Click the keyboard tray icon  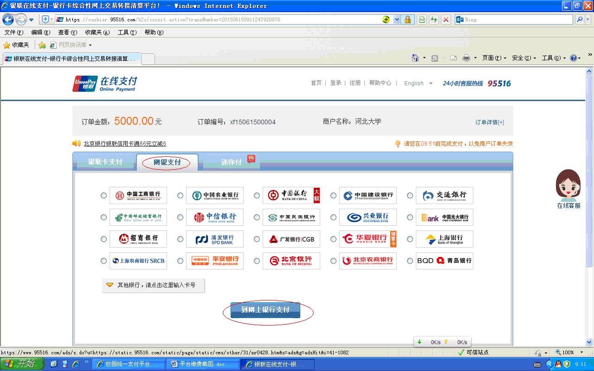point(538,365)
